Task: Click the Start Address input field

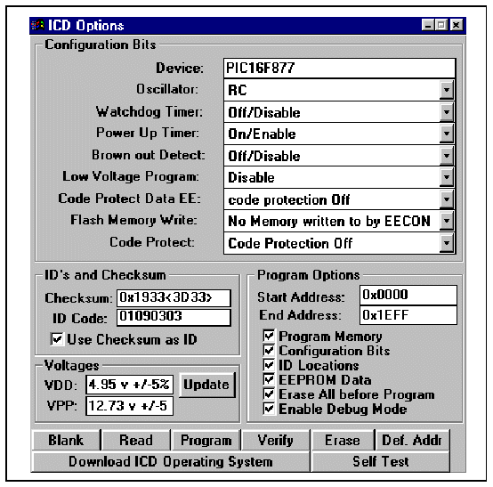Action: [408, 295]
